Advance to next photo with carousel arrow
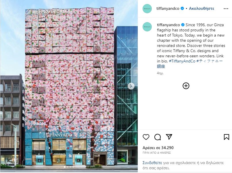 click(131, 86)
